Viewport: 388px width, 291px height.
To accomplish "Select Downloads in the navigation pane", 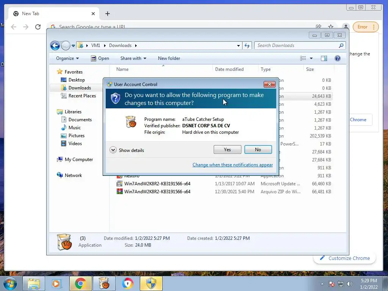I will coord(80,88).
